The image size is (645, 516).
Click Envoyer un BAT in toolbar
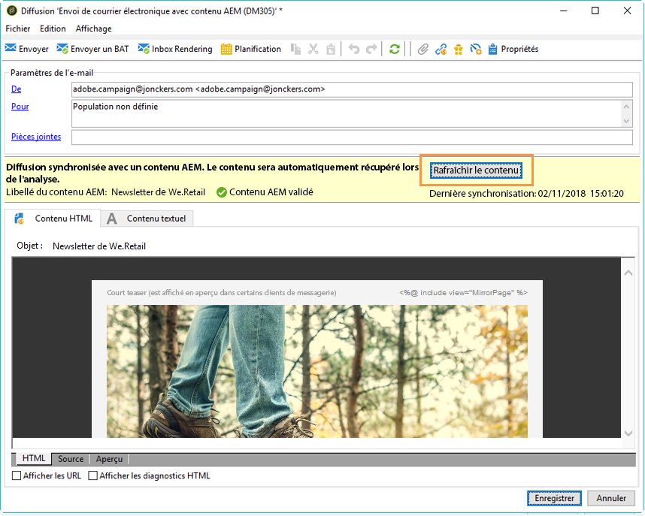pos(93,49)
